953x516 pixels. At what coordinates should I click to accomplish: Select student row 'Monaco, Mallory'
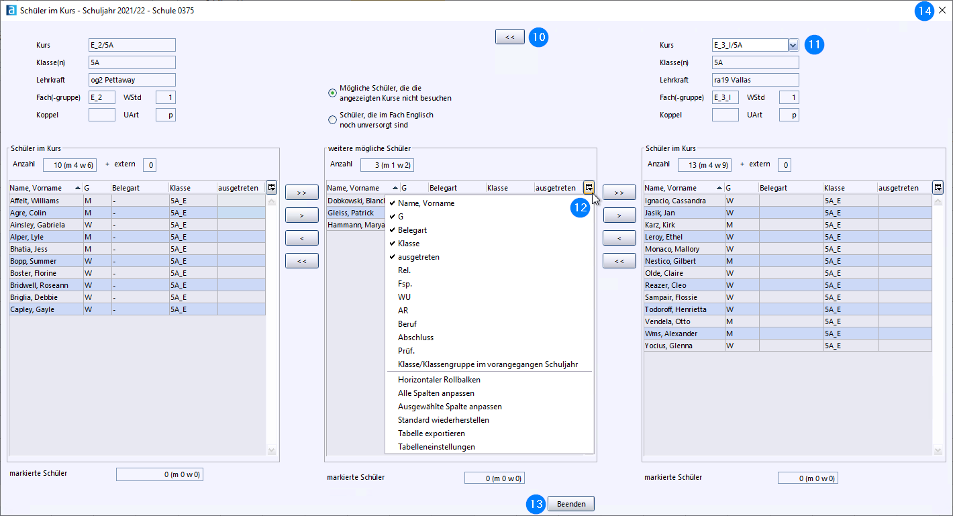(788, 249)
